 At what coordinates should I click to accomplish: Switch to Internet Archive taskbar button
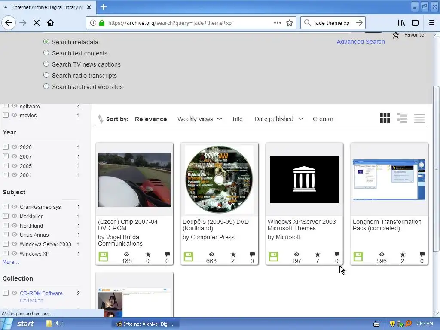point(145,324)
